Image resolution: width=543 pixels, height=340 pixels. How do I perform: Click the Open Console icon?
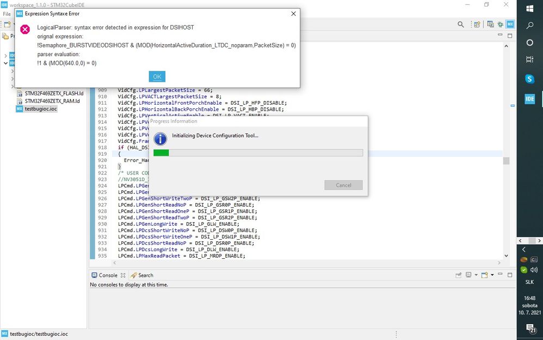[484, 275]
